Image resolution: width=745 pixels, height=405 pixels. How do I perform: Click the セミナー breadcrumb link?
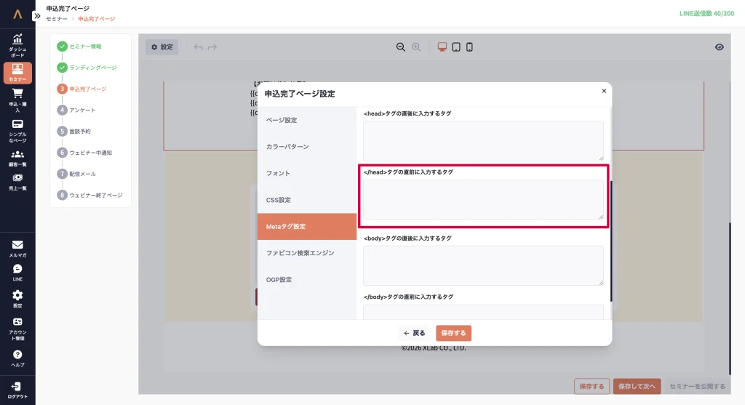57,19
